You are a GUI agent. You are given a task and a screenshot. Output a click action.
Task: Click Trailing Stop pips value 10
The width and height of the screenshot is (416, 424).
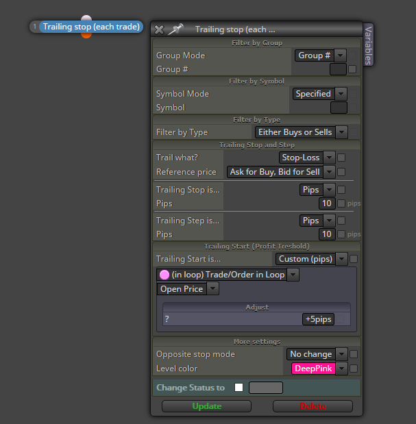click(327, 203)
